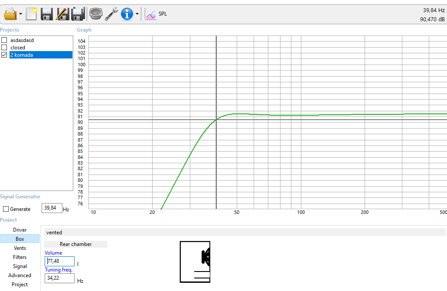
Task: Expand the open-folder dropdown arrow
Action: (x=20, y=14)
